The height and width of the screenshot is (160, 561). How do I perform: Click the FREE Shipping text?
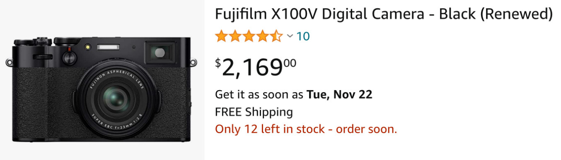click(254, 112)
